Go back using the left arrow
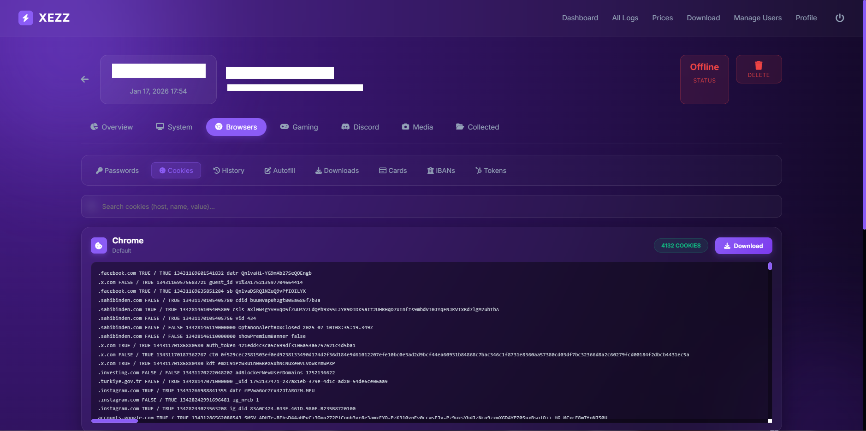This screenshot has height=431, width=866. pos(85,79)
